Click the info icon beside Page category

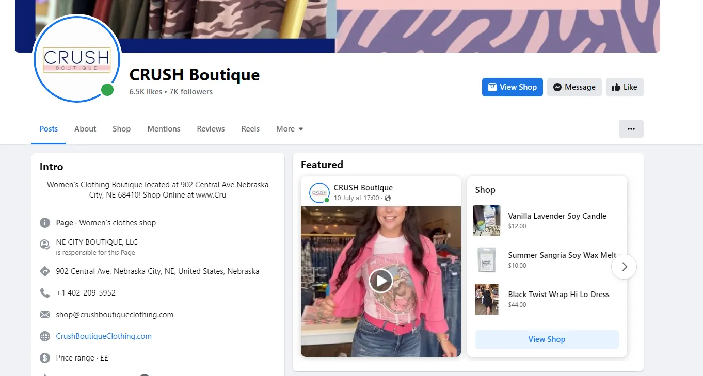[x=45, y=223]
